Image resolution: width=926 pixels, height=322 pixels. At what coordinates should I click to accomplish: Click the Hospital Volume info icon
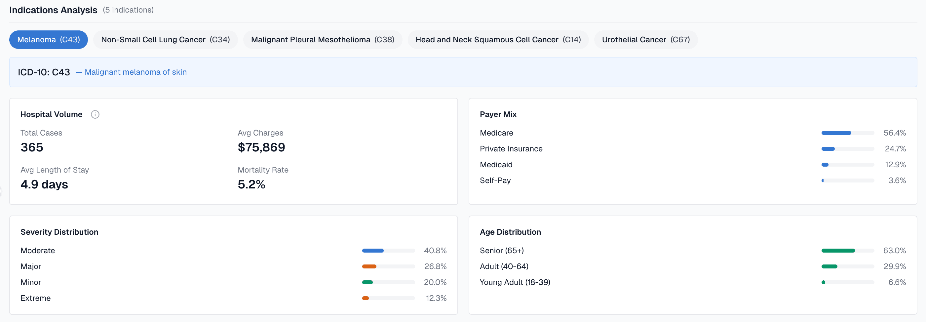coord(95,114)
